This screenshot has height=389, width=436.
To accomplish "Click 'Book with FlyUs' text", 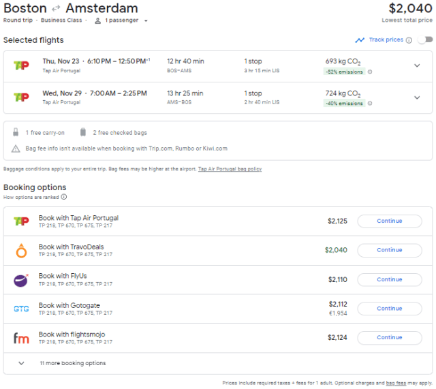I will coord(63,276).
